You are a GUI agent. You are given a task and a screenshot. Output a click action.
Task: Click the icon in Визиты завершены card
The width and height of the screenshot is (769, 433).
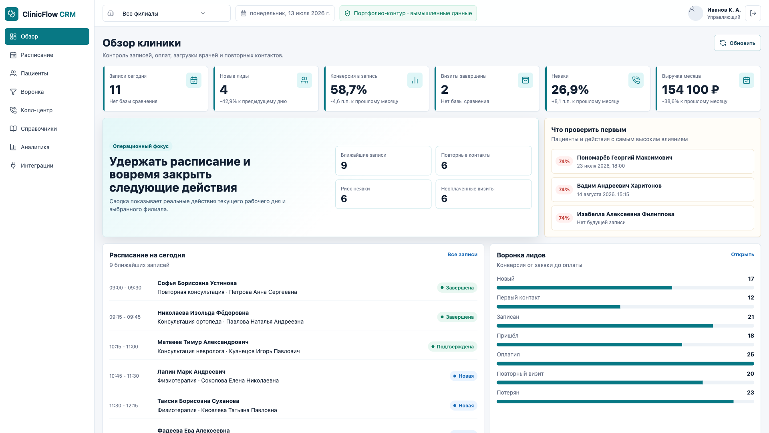point(525,80)
